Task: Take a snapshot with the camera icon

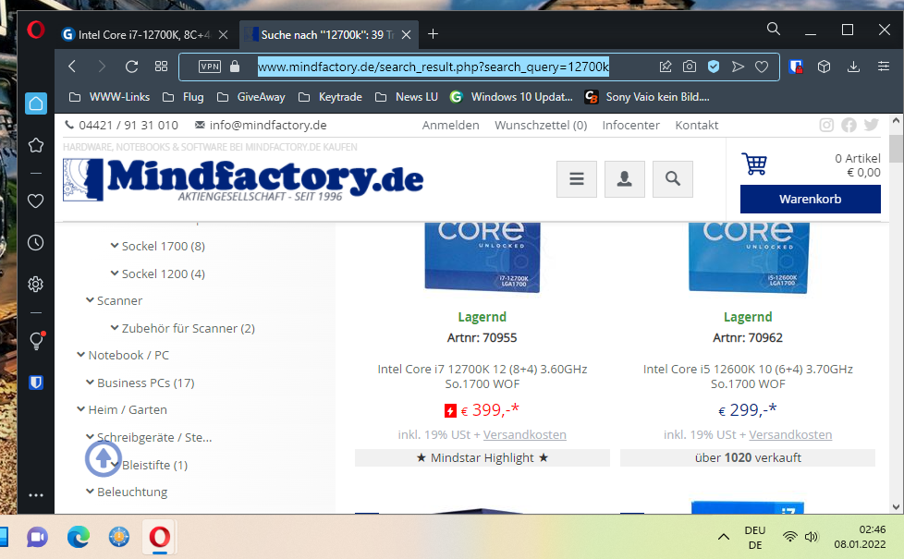Action: (689, 67)
